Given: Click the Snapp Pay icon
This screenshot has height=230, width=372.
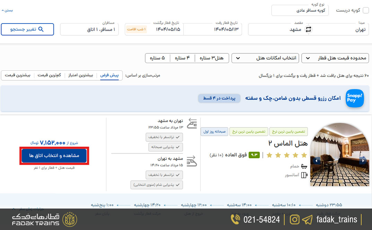Looking at the screenshot, I should [354, 98].
